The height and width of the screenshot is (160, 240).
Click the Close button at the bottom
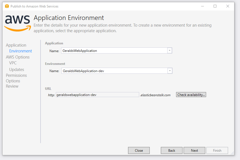pyautogui.click(x=139, y=151)
